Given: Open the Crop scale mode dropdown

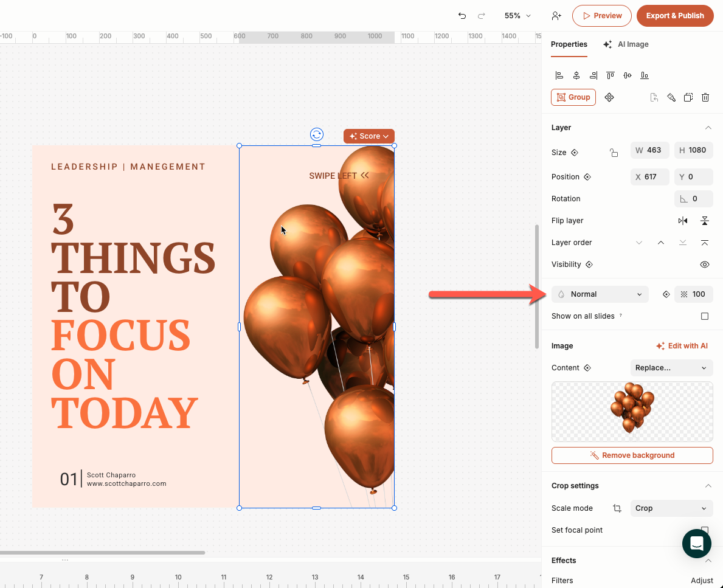Looking at the screenshot, I should 671,508.
